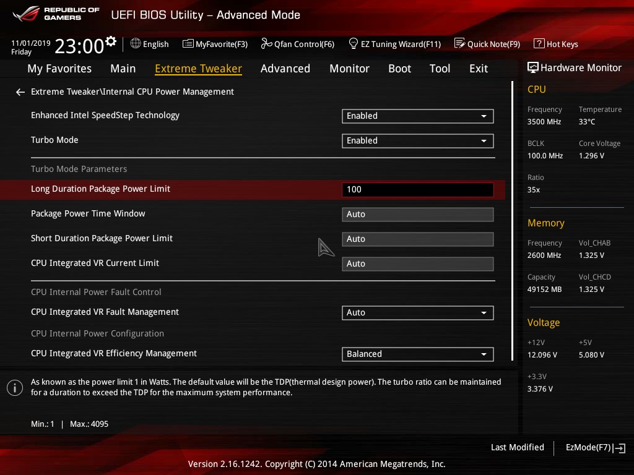
Task: Click the Quick Note pencil icon
Action: tap(460, 43)
